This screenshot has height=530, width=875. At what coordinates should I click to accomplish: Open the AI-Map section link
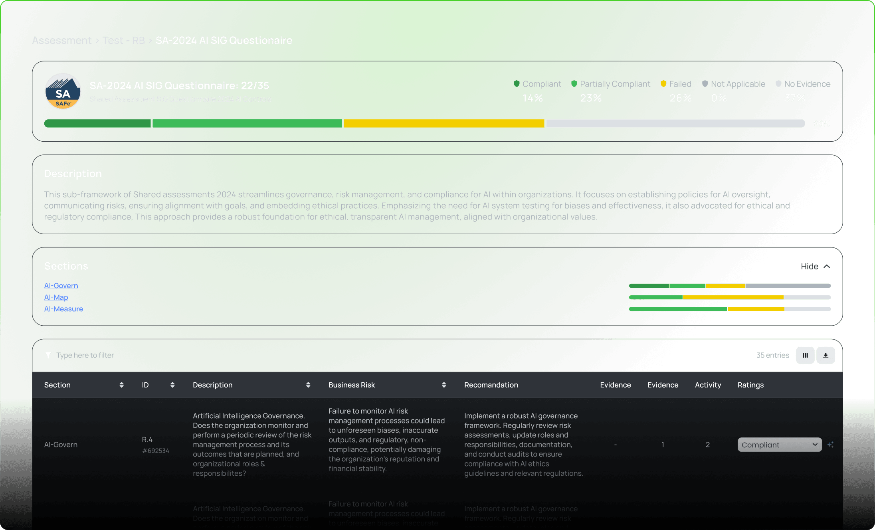56,297
